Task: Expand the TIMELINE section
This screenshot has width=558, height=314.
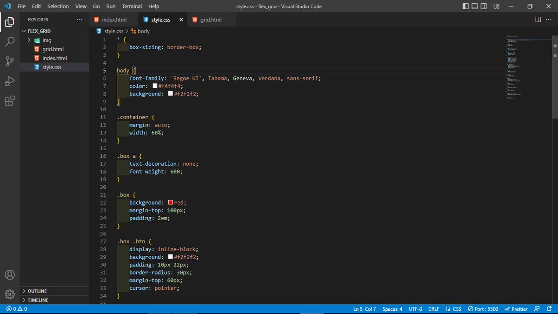Action: click(54, 300)
